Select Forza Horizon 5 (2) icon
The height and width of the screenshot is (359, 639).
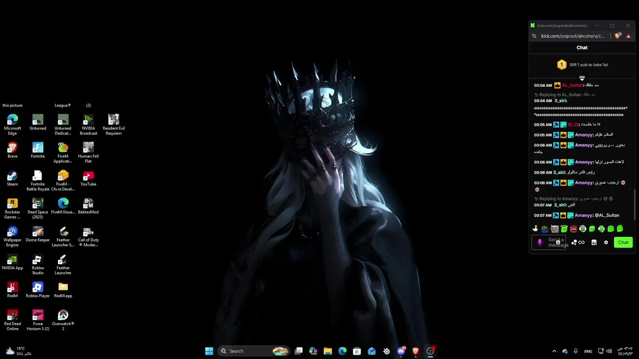[38, 320]
